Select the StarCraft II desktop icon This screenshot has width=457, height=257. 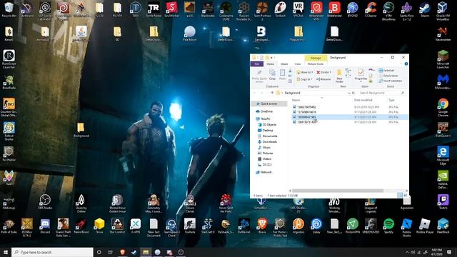click(x=208, y=226)
